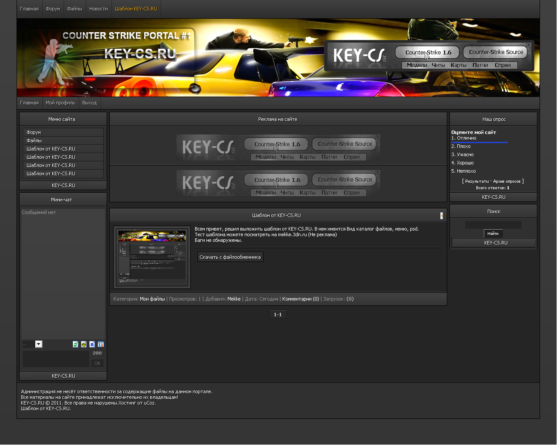Open Файлы in the top navigation bar
Screen dimensions: 557x445
pos(74,9)
